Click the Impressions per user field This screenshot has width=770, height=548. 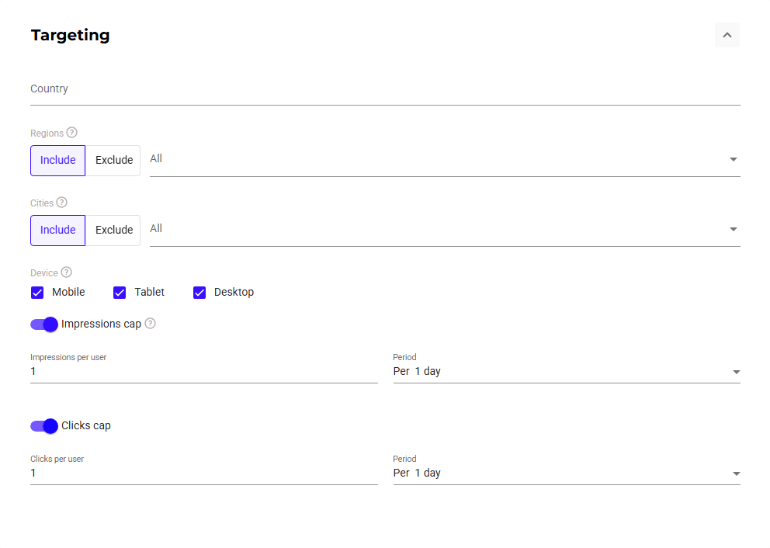coord(203,372)
